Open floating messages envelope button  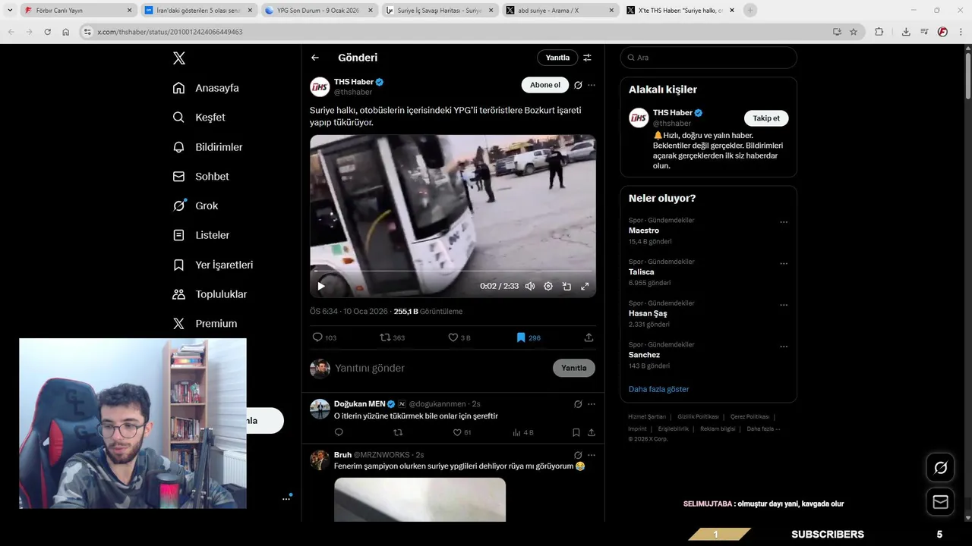tap(940, 502)
